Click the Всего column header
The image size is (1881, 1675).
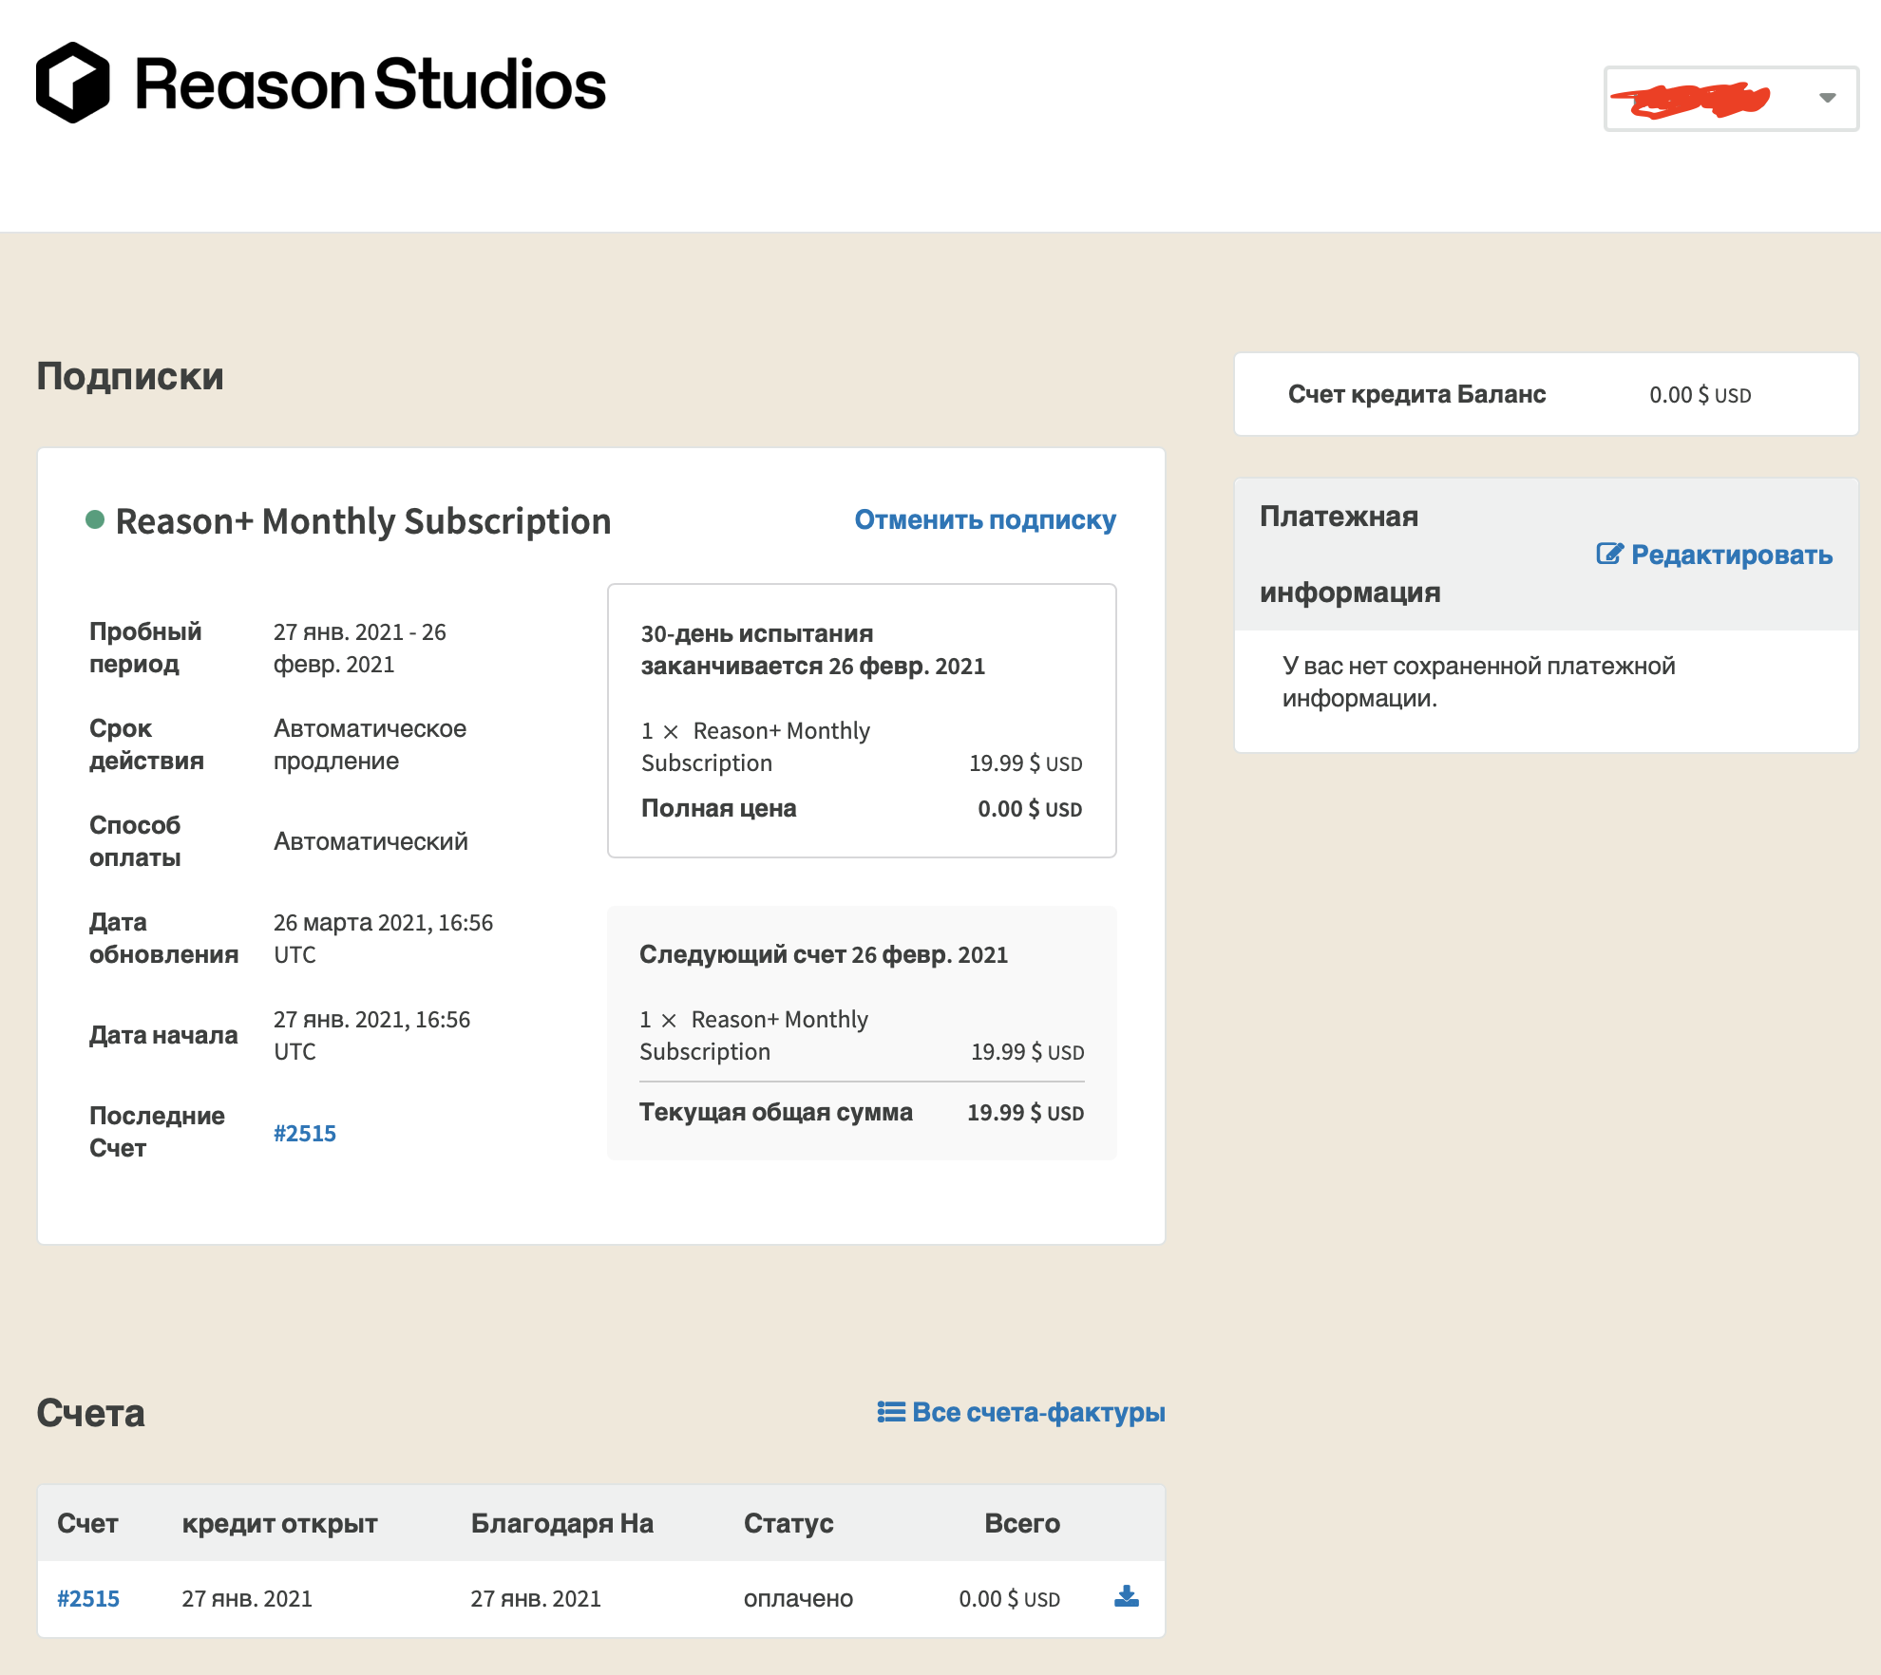[1022, 1523]
